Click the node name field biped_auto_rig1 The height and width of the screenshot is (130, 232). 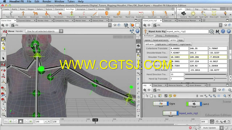click(x=187, y=31)
